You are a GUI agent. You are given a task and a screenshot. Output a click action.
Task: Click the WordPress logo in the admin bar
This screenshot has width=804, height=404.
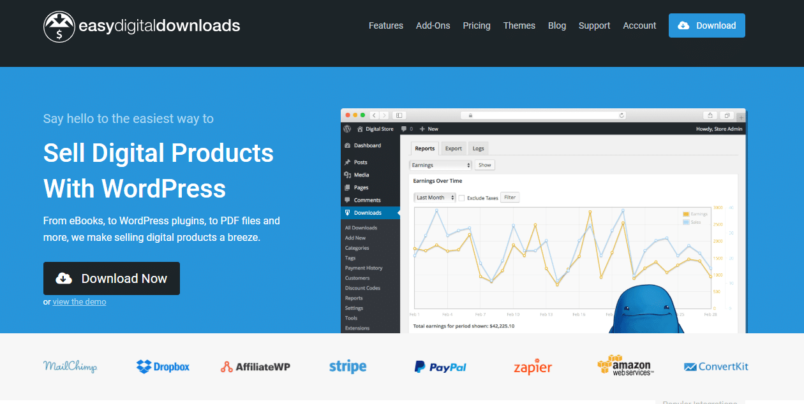tap(346, 129)
